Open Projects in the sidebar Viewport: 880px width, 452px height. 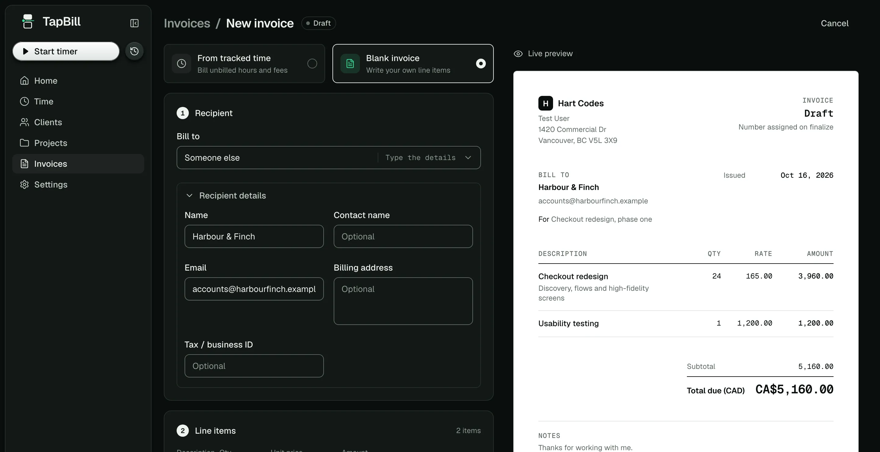point(78,143)
